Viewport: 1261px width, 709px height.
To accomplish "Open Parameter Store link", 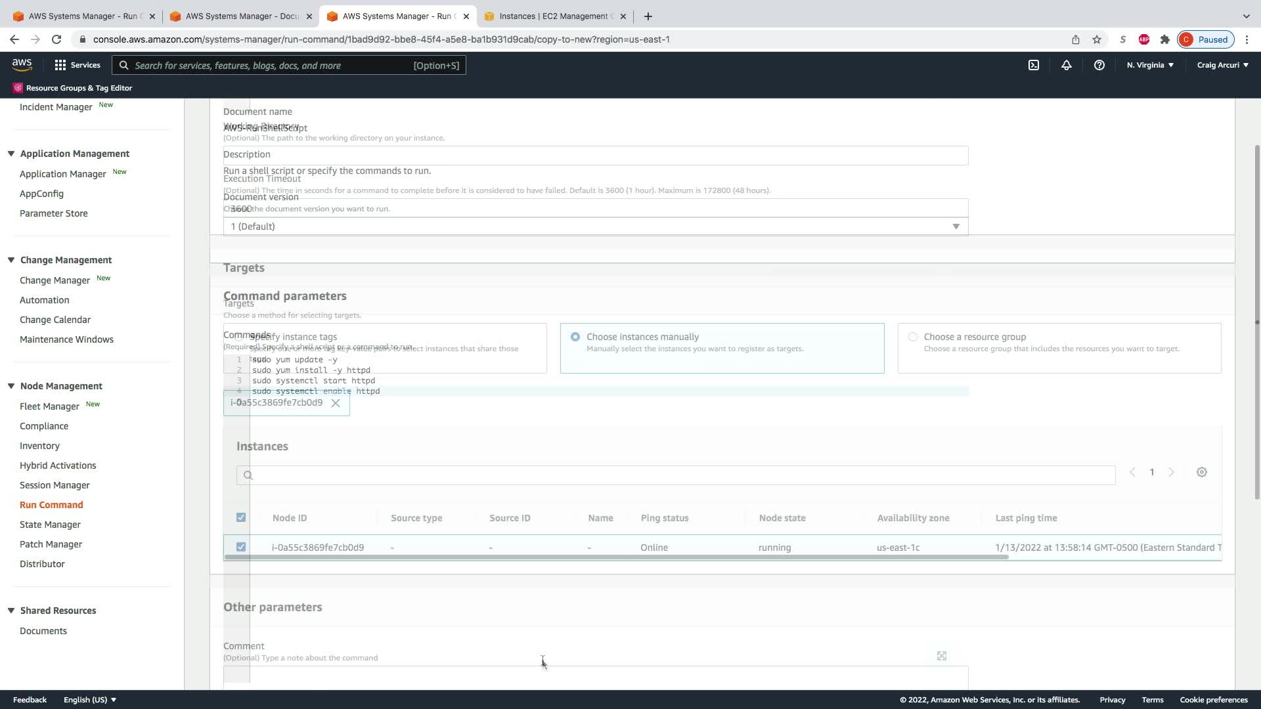I will pos(53,213).
